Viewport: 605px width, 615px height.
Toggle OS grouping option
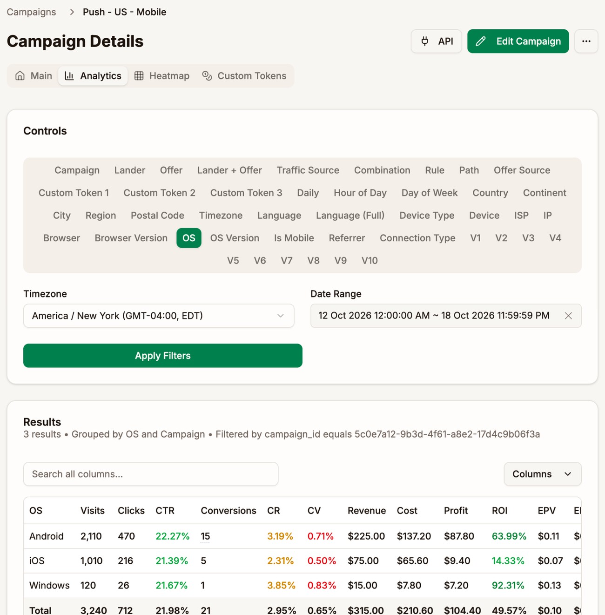[x=189, y=238]
